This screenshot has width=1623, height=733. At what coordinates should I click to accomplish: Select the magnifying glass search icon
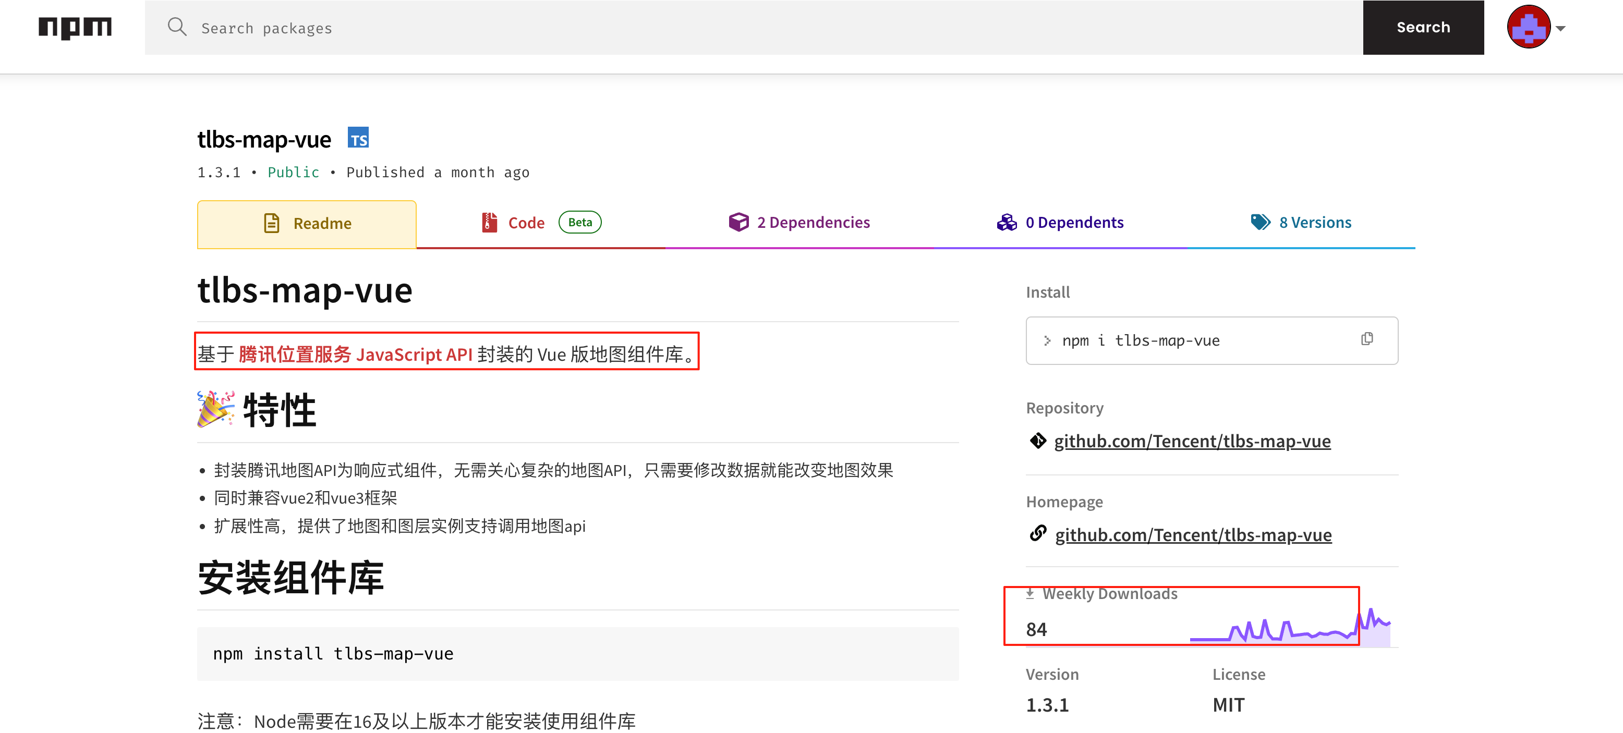tap(177, 27)
